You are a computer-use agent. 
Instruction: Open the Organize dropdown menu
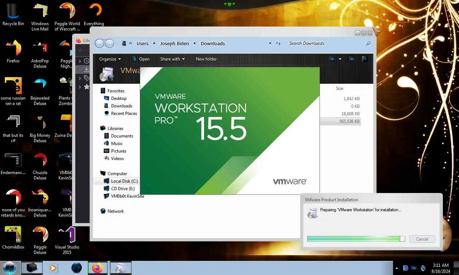pyautogui.click(x=110, y=59)
